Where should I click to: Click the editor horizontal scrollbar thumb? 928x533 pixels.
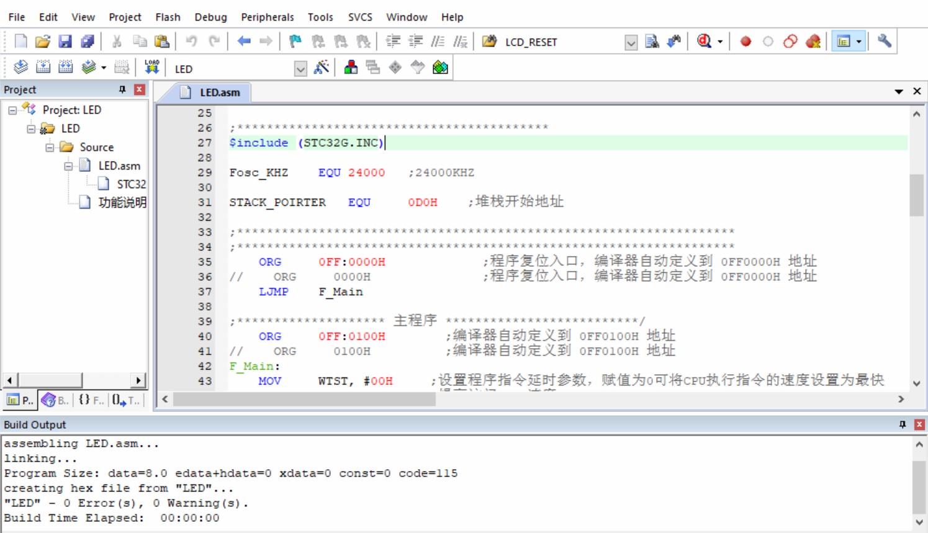click(304, 399)
